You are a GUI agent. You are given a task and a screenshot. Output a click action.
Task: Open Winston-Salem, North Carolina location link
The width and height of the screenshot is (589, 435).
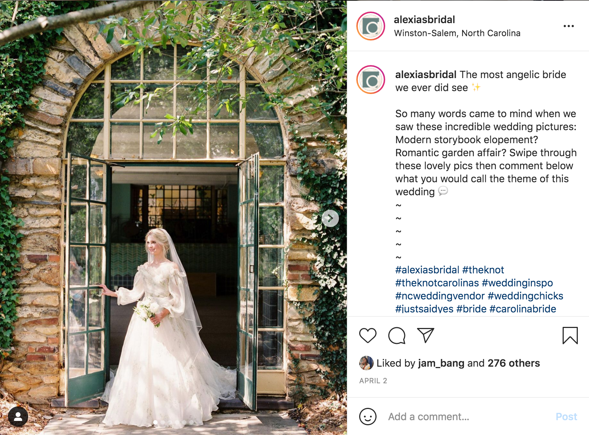pos(457,33)
